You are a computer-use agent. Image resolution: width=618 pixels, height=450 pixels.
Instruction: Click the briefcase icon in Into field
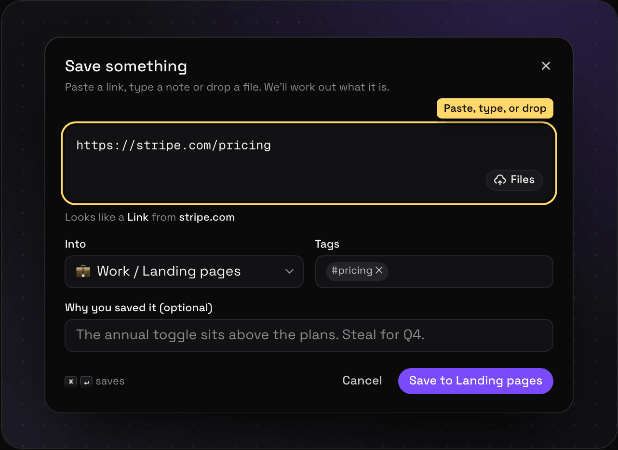coord(83,271)
